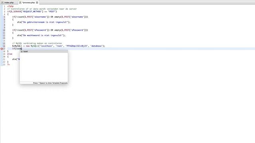
Task: Click the comment 'Controleren of er data wordt verzonden'
Action: point(42,9)
